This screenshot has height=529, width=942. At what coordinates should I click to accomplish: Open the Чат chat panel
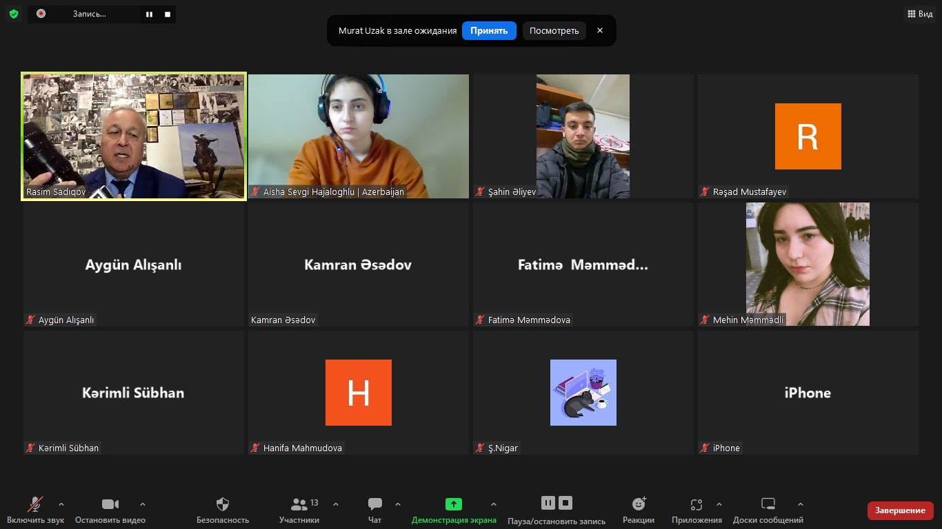(375, 510)
